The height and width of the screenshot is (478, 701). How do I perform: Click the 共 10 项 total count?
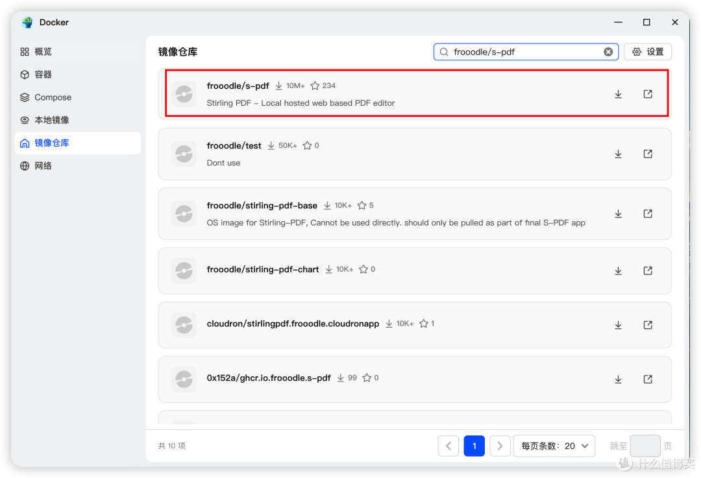tap(171, 446)
